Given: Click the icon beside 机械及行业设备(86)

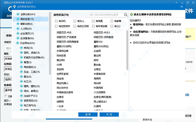Looking at the screenshot, I should (x=21, y=57).
